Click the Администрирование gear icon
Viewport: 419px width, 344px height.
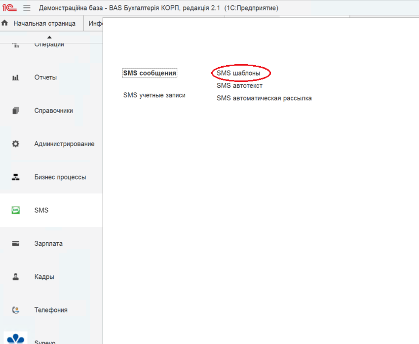pos(15,144)
